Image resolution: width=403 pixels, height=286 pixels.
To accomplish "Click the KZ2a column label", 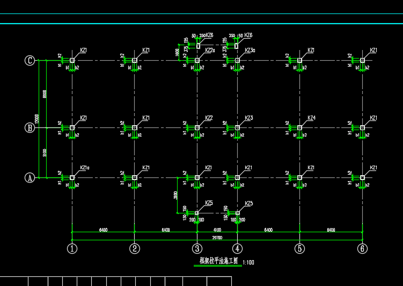I will 210,51.
